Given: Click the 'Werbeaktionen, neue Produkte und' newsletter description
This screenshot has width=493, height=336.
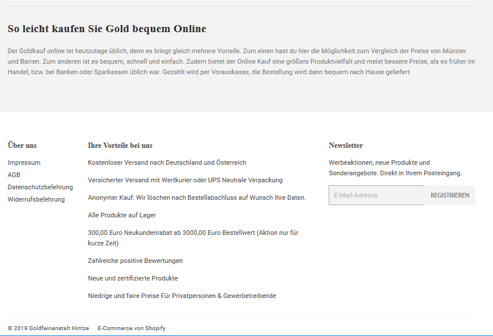Looking at the screenshot, I should coord(395,168).
